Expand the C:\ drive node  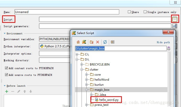[77, 54]
